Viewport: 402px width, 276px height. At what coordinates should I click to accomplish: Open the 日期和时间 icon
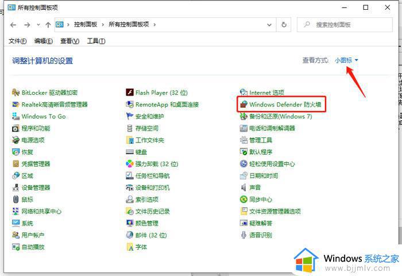click(x=243, y=175)
